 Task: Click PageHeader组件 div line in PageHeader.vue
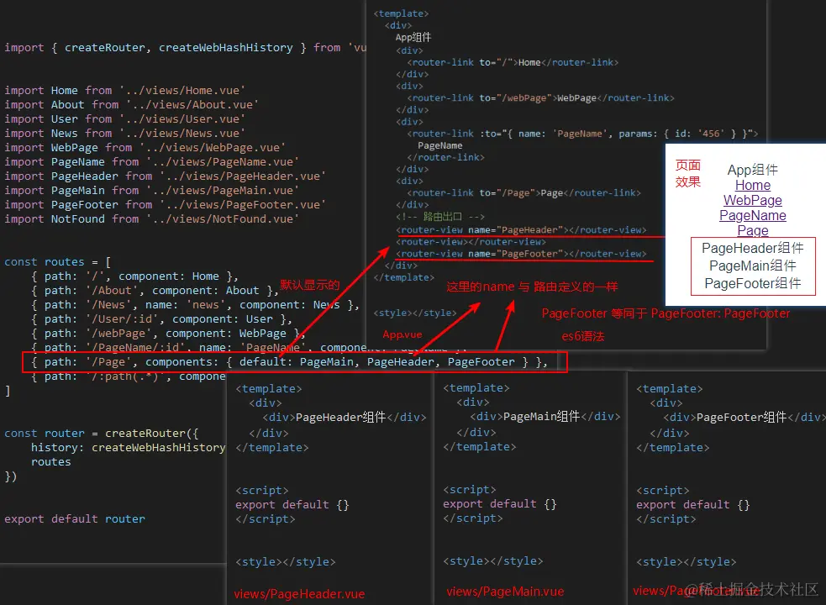click(x=345, y=418)
